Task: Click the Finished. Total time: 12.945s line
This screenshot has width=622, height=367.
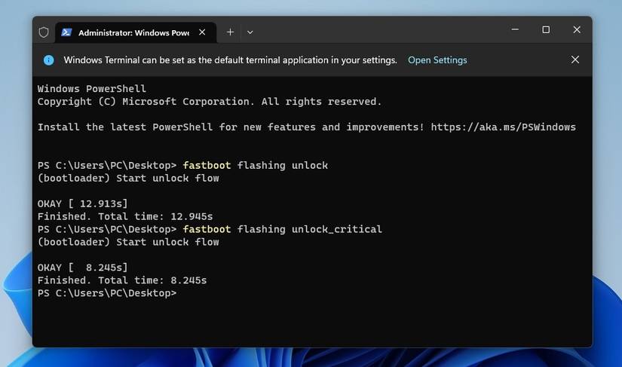Action: click(125, 216)
